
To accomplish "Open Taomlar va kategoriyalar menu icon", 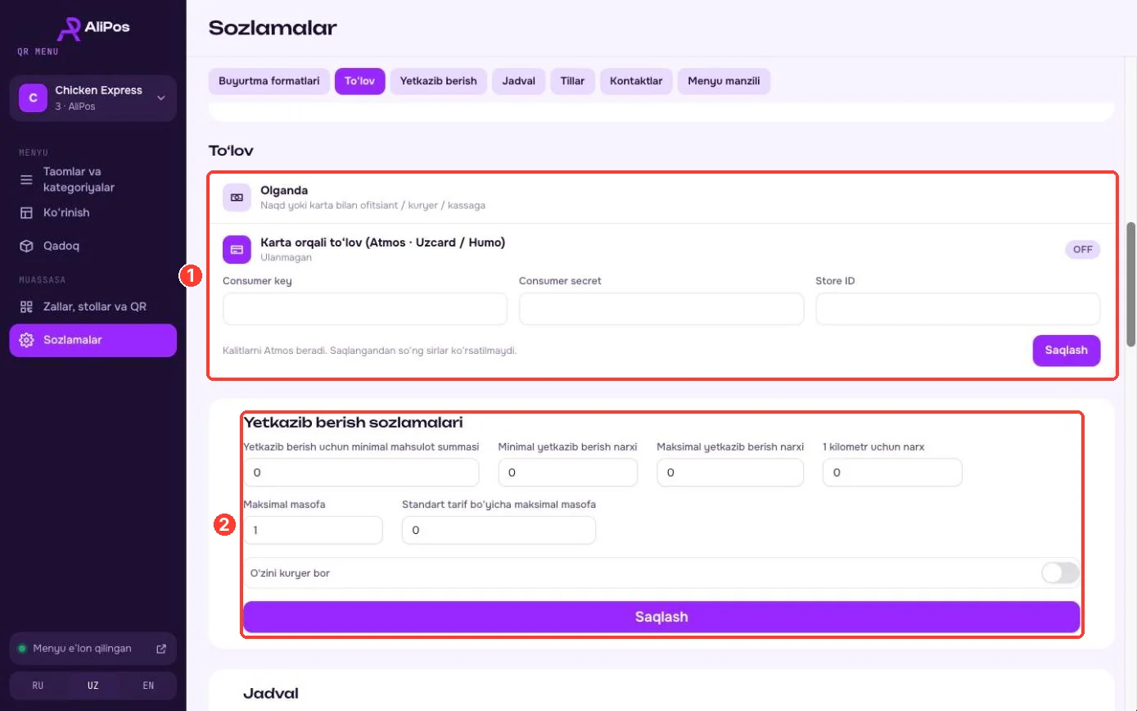I will [26, 179].
